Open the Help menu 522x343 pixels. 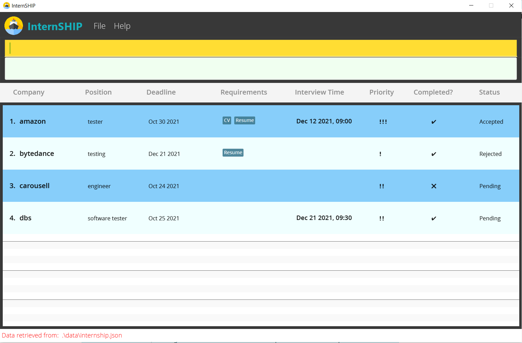[122, 26]
